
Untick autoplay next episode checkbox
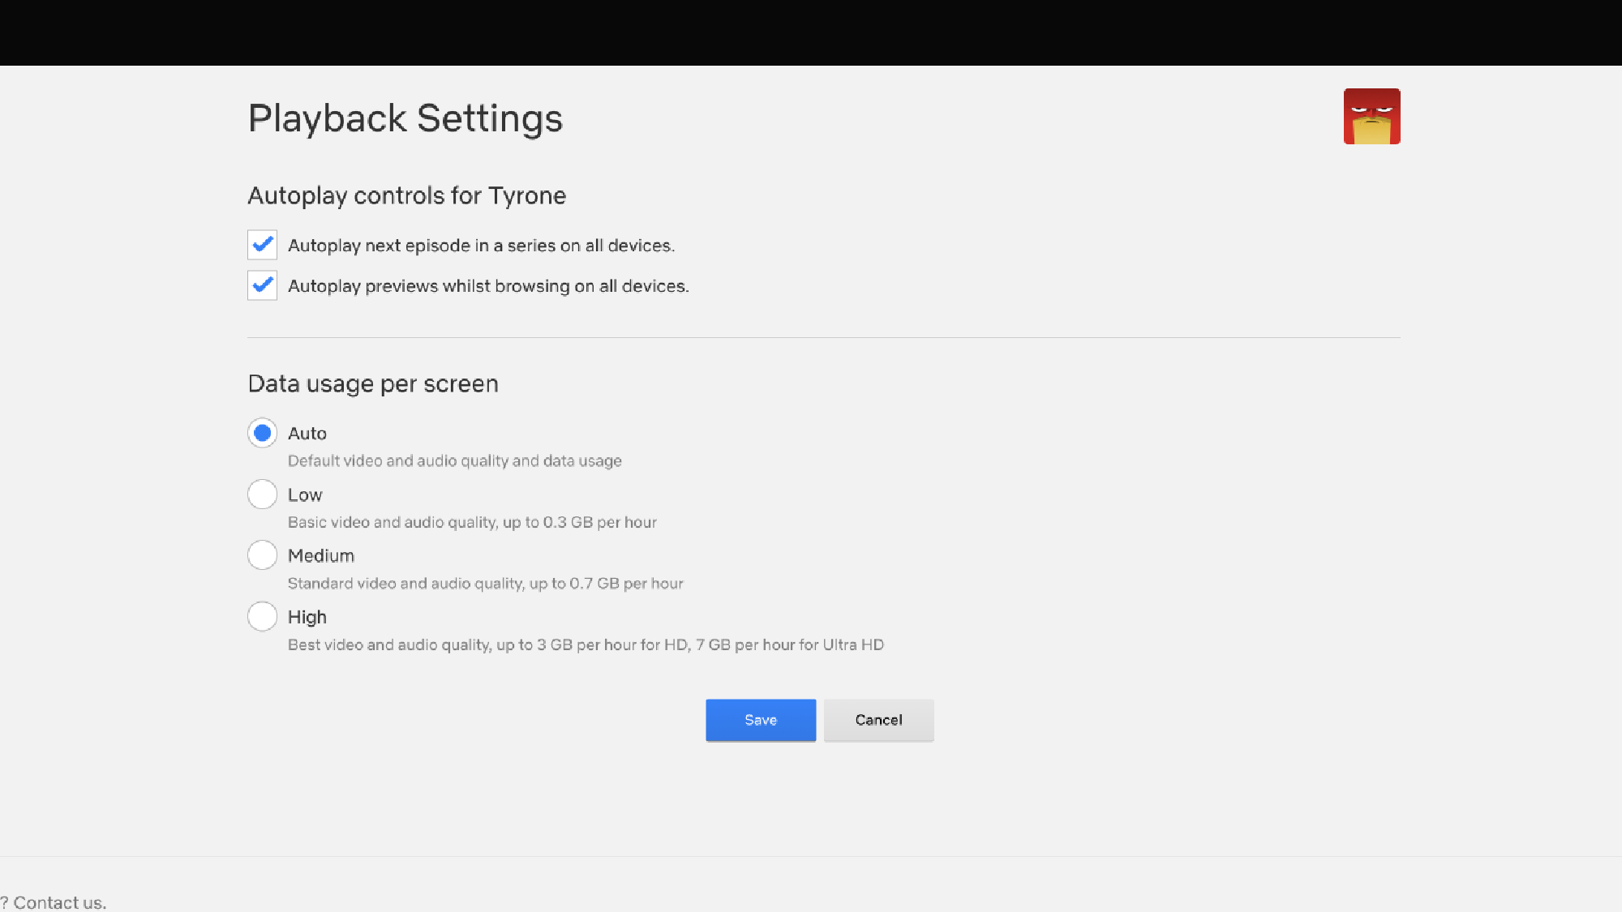[262, 245]
